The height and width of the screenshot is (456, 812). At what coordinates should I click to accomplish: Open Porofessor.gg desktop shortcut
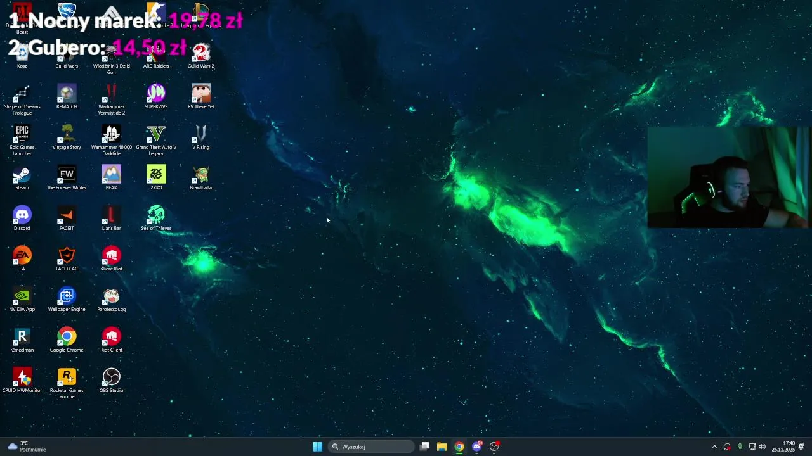(111, 299)
